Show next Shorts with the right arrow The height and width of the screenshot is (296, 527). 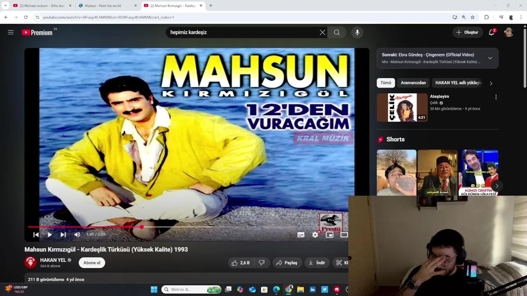[497, 186]
